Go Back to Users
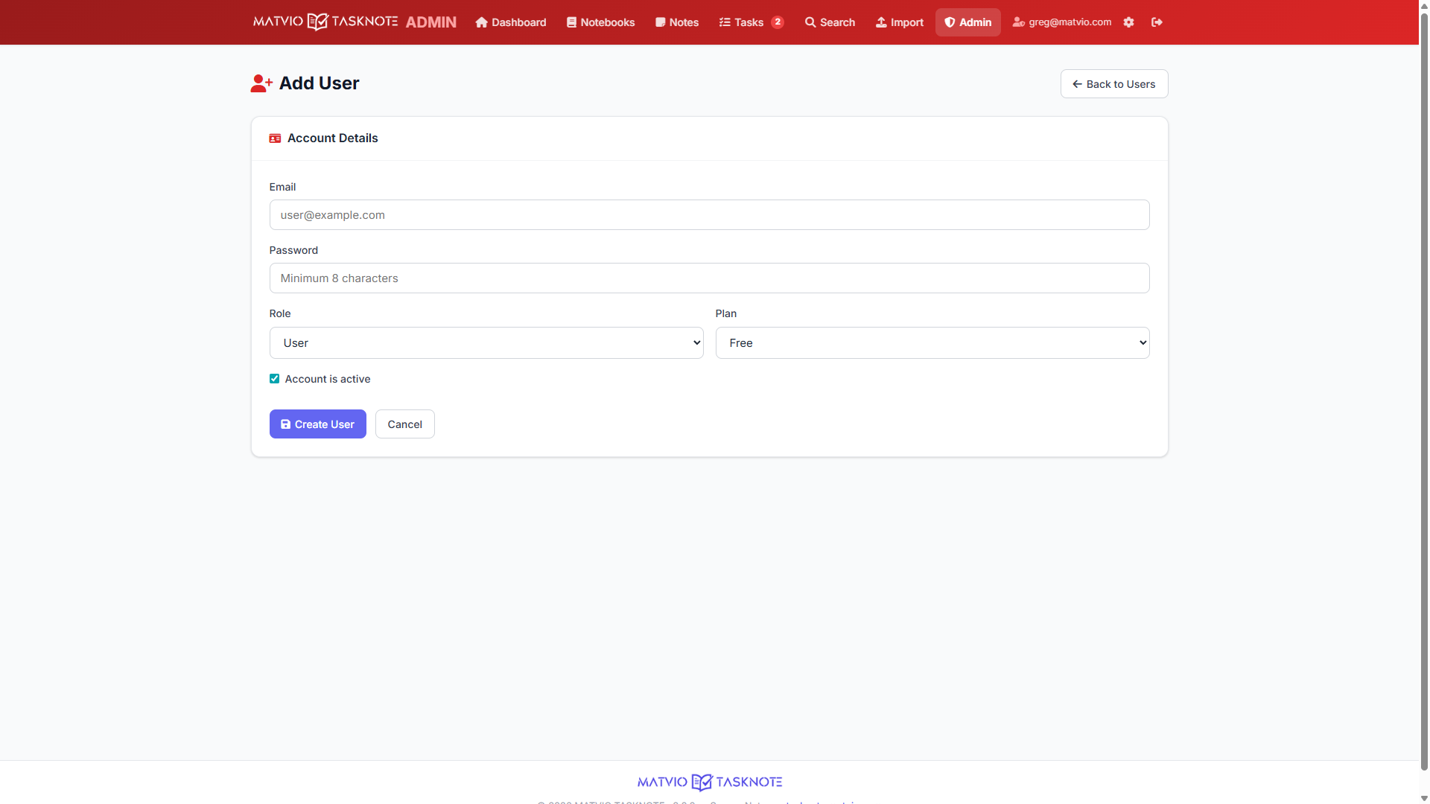 (1113, 84)
